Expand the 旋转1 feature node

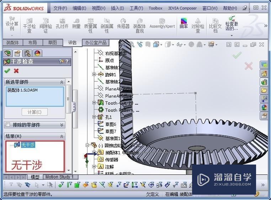(x=94, y=74)
